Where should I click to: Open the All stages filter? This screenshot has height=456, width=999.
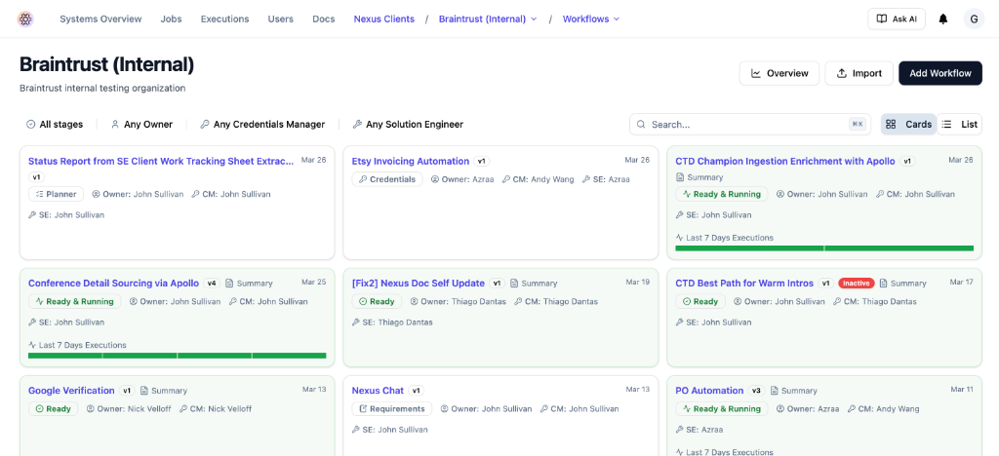[x=55, y=125]
